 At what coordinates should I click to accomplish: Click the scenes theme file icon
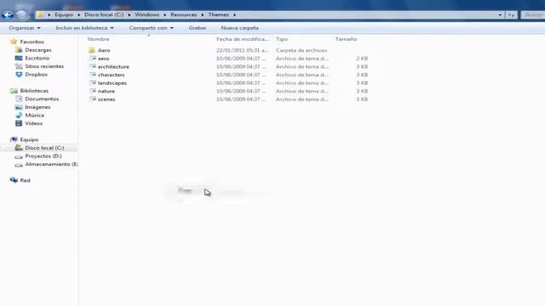93,99
